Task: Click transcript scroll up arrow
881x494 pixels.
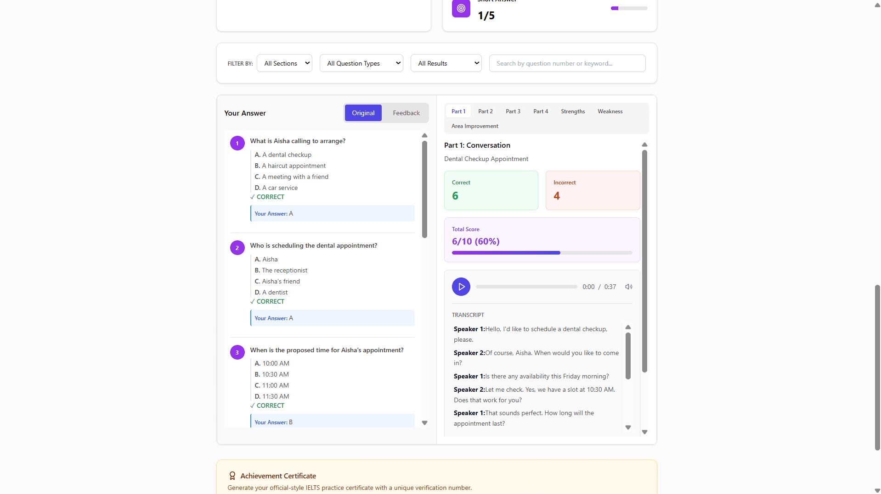Action: [x=628, y=327]
